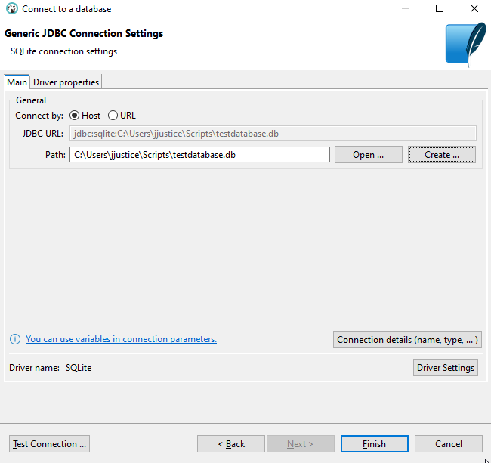Screen dimensions: 491x463
Task: Cancel the connection wizard
Action: click(449, 444)
